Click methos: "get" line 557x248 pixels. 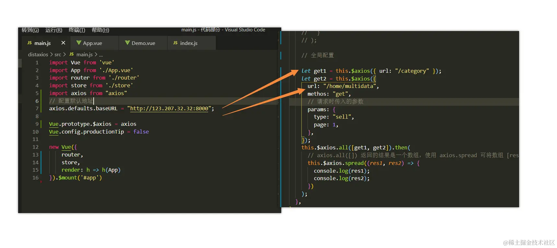tap(329, 94)
